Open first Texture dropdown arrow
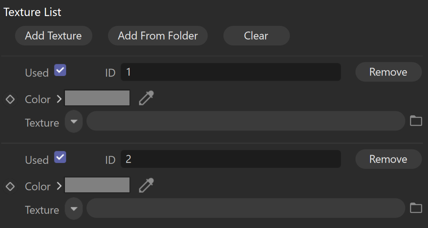Viewport: 428px width, 228px height. coord(74,121)
